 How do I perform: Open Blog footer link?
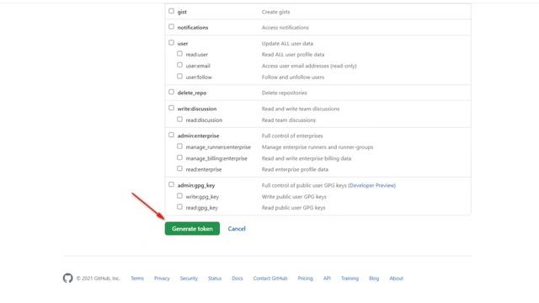coord(374,279)
